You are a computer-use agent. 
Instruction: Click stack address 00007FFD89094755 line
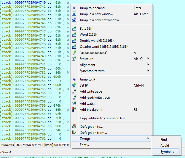(x=34, y=89)
